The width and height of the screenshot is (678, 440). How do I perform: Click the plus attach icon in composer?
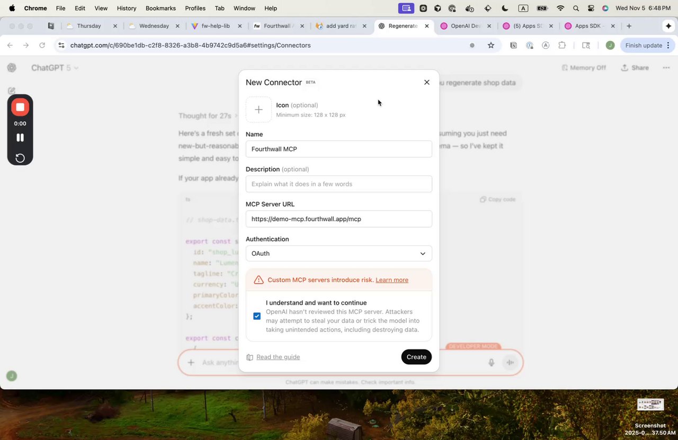coord(191,362)
